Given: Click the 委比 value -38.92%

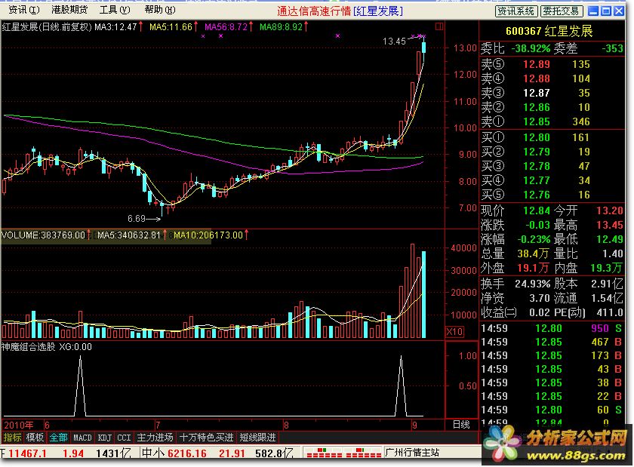Looking at the screenshot, I should 531,49.
